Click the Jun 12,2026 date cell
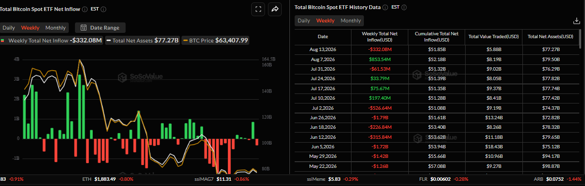This screenshot has width=585, height=186. tap(323, 137)
